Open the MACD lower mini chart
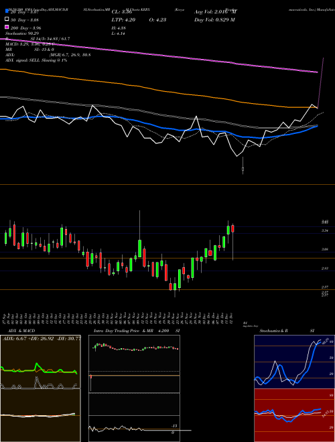Viewport: 335px width, 442px height. pos(40,415)
